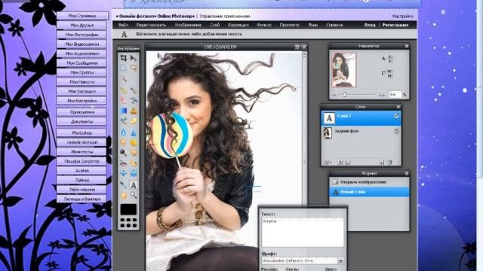The image size is (483, 271).
Task: Select the Type text tool
Action: tap(134, 185)
